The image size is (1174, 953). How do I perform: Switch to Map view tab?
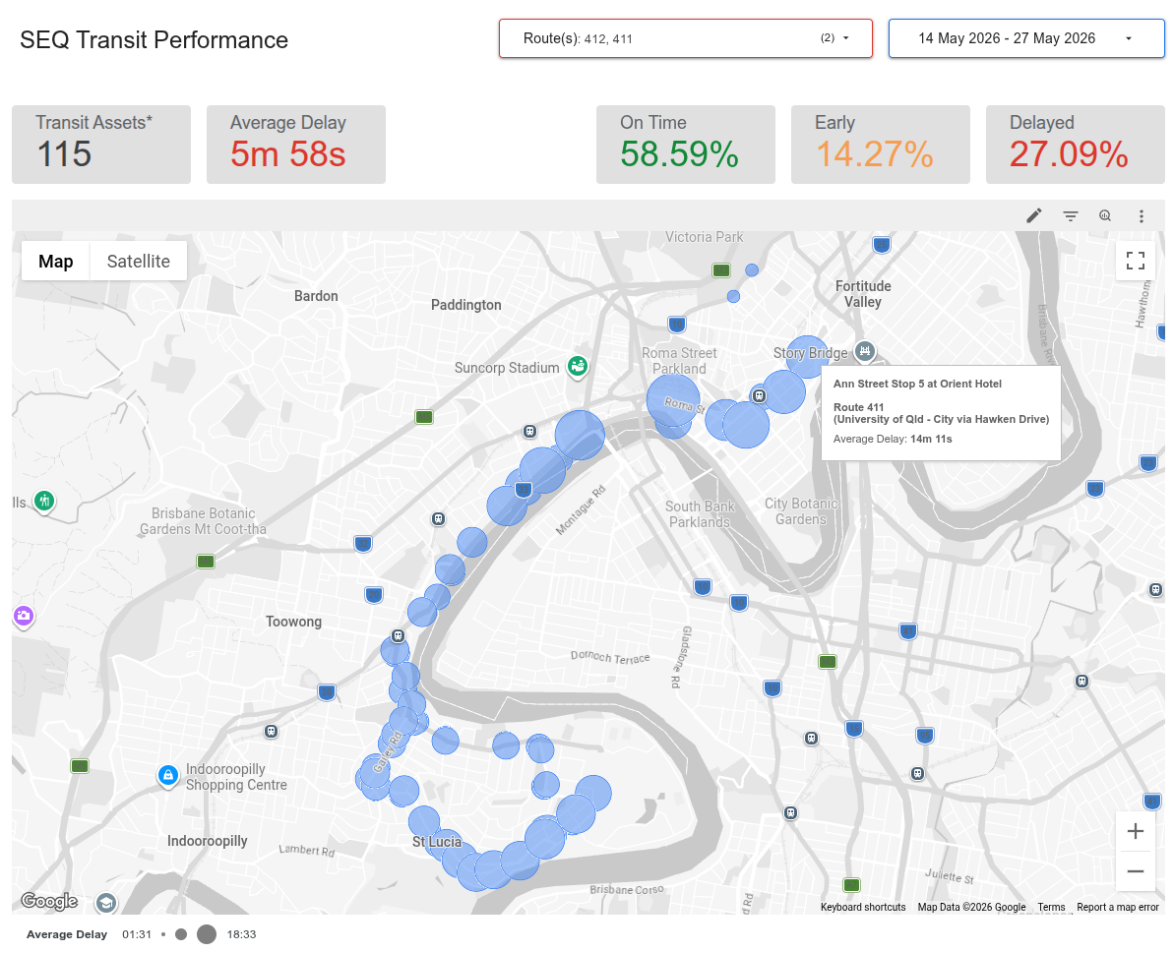click(55, 261)
